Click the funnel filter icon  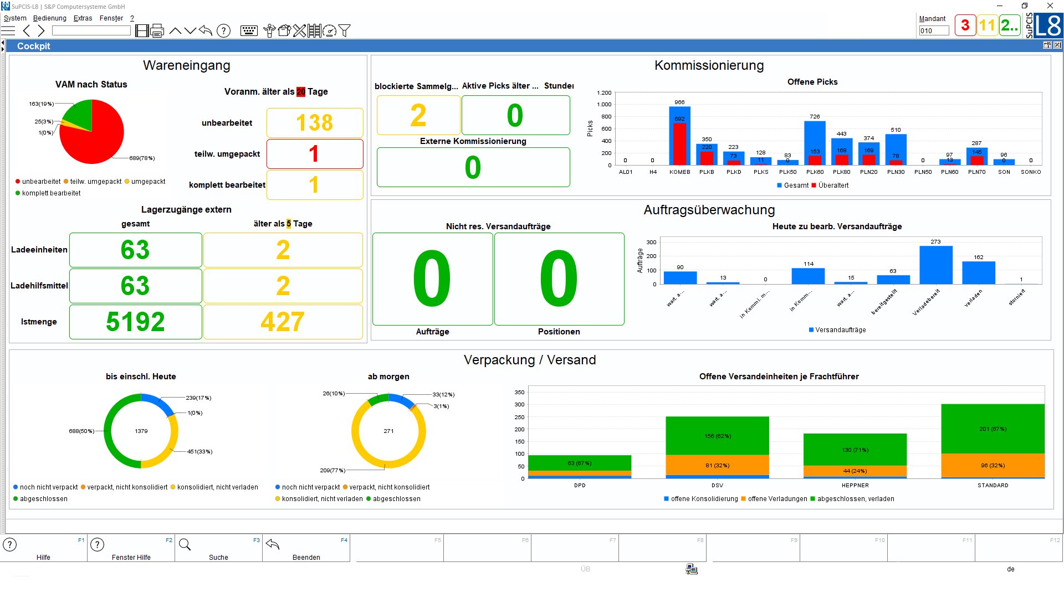click(x=344, y=31)
